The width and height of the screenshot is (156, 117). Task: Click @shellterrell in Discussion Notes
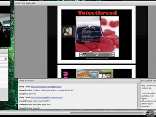coord(147,96)
